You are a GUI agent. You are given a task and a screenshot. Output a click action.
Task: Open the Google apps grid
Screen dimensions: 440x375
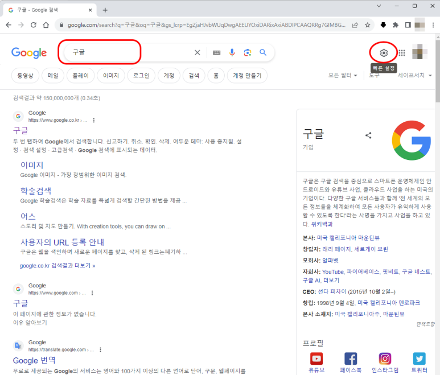pos(402,53)
